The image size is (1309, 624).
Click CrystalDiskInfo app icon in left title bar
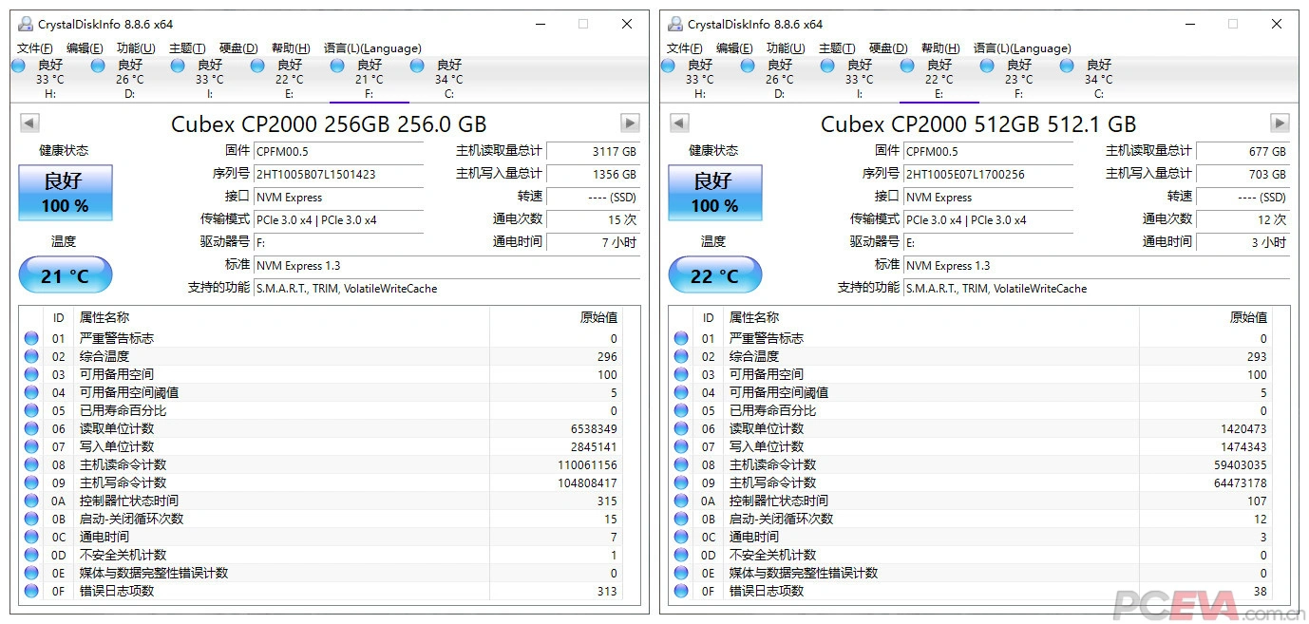[26, 24]
